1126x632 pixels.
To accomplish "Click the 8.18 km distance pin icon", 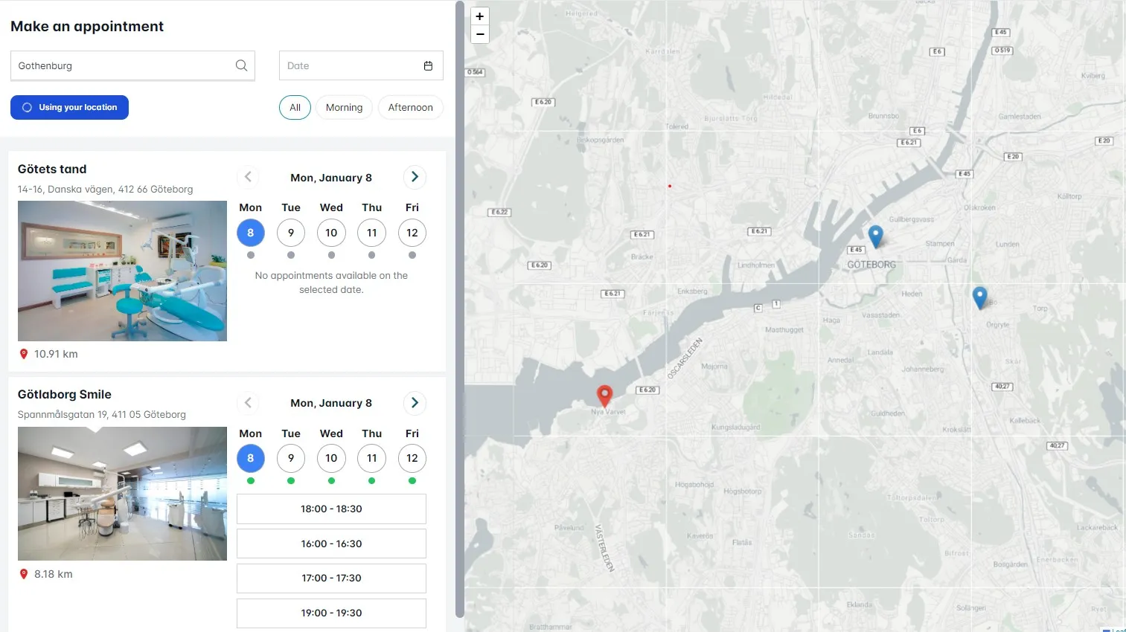I will [24, 574].
